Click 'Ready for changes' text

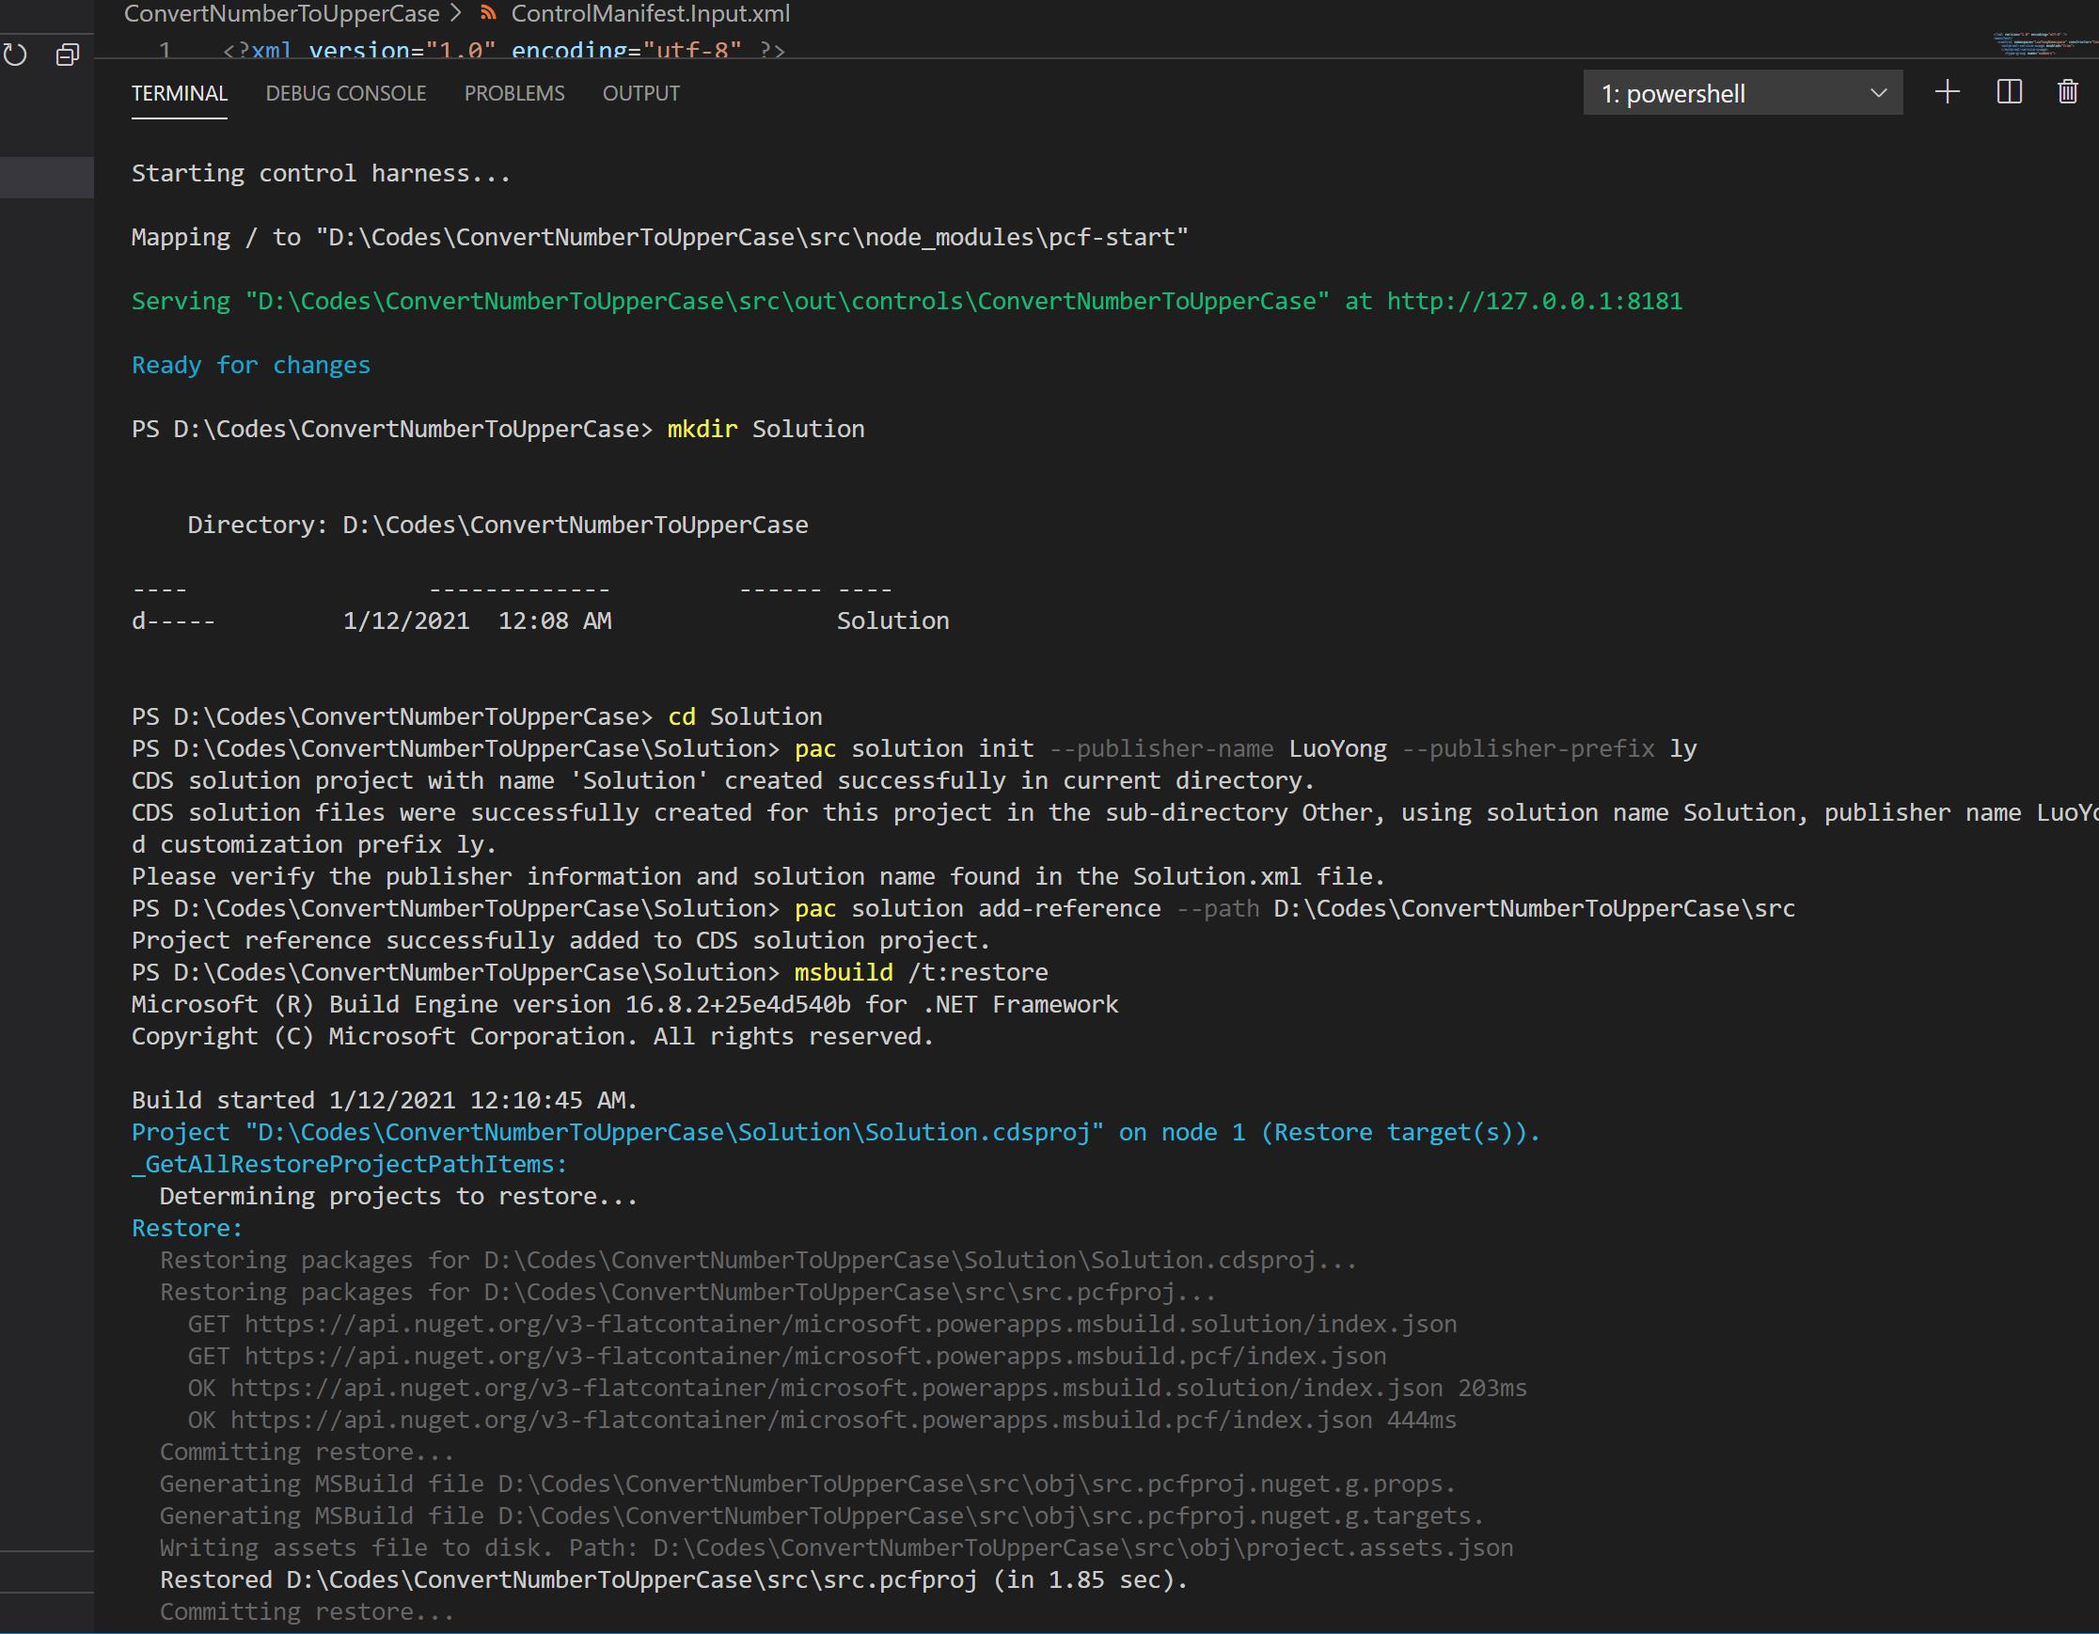[251, 365]
